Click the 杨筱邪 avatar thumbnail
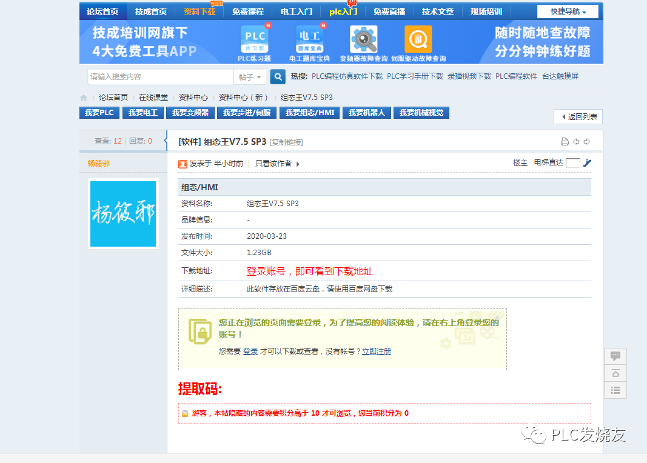647x463 pixels. coord(122,215)
